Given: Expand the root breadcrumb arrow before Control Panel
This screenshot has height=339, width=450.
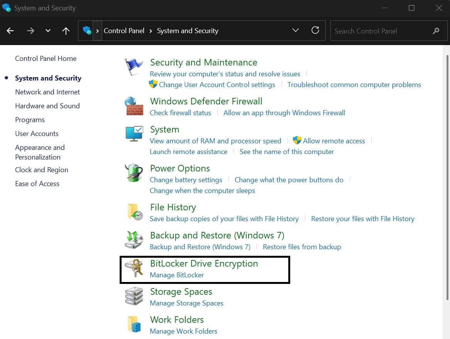Looking at the screenshot, I should [97, 31].
